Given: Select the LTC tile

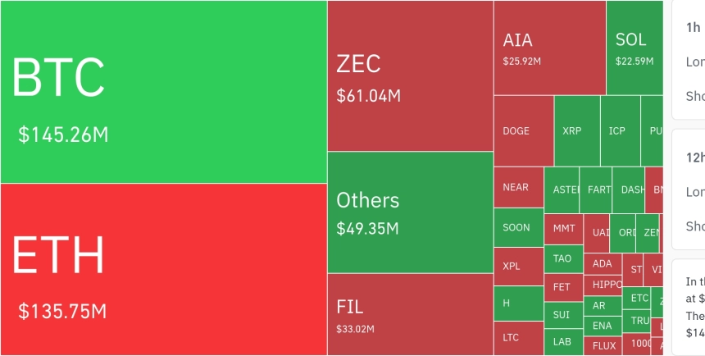Looking at the screenshot, I should [x=518, y=337].
